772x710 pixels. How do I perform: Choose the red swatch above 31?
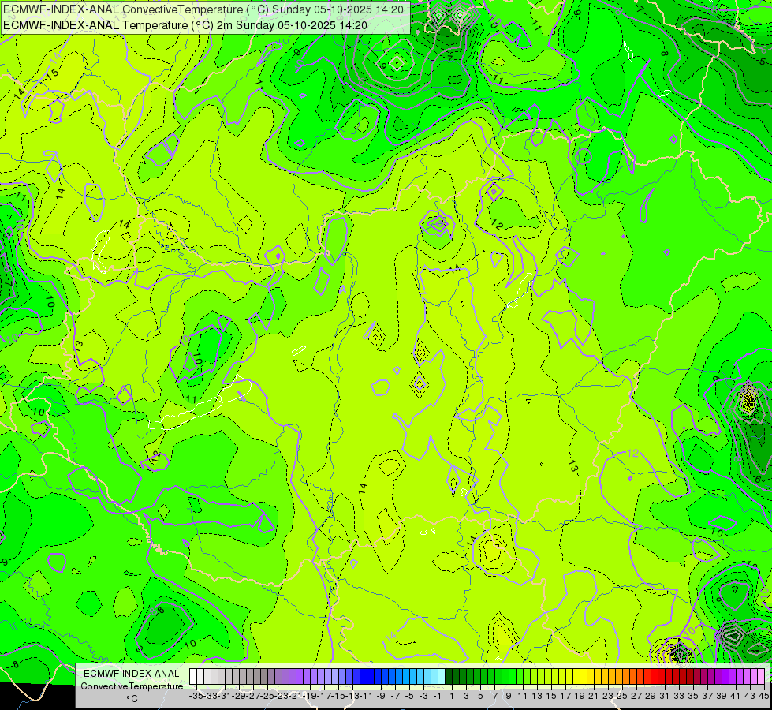tap(662, 677)
